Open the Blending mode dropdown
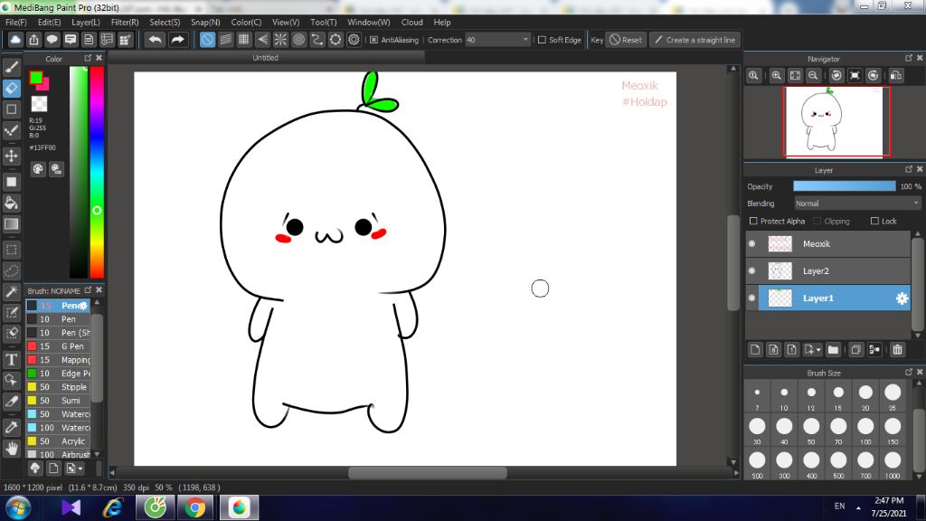Viewport: 926px width, 521px height. 856,204
